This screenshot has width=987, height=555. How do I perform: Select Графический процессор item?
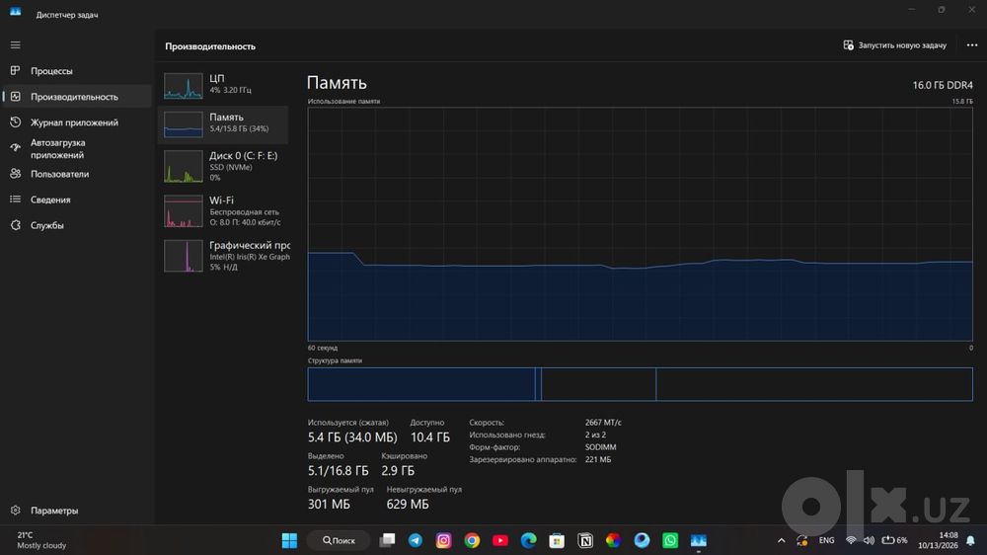click(223, 255)
